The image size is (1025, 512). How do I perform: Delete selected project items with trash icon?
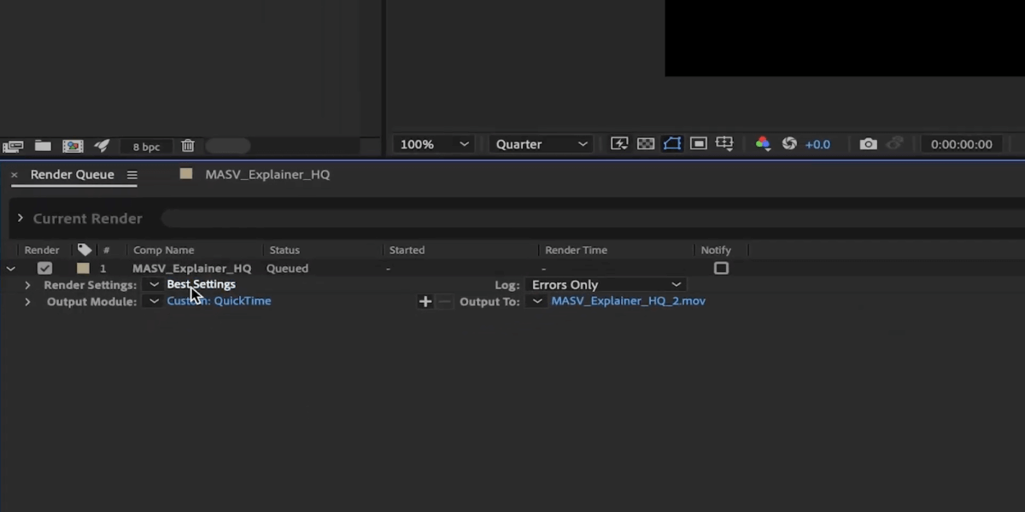[188, 146]
